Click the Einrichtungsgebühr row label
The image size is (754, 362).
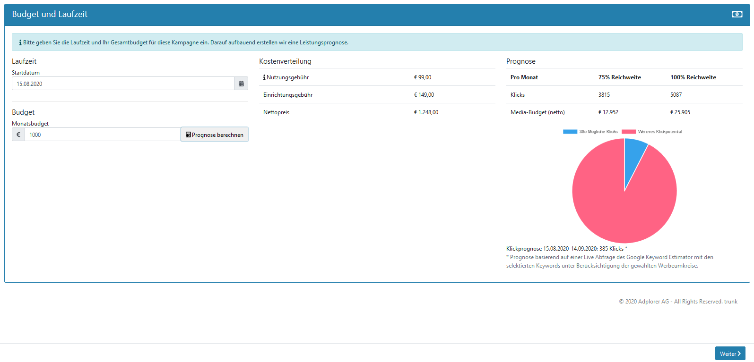pos(288,95)
